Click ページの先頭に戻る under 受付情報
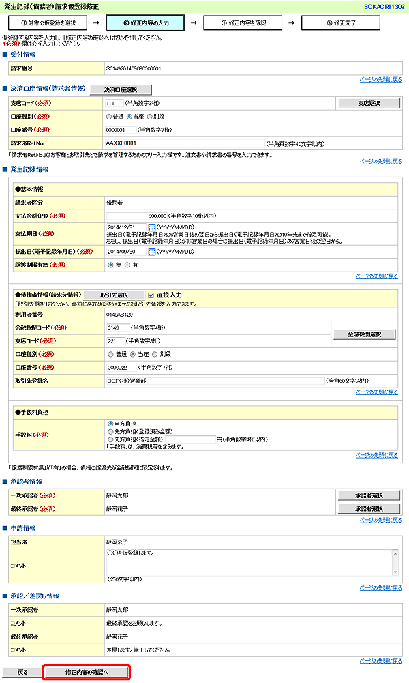The height and width of the screenshot is (683, 409). [x=381, y=80]
